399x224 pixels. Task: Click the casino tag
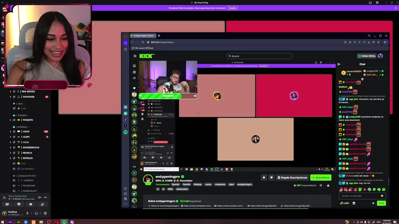pyautogui.click(x=208, y=184)
